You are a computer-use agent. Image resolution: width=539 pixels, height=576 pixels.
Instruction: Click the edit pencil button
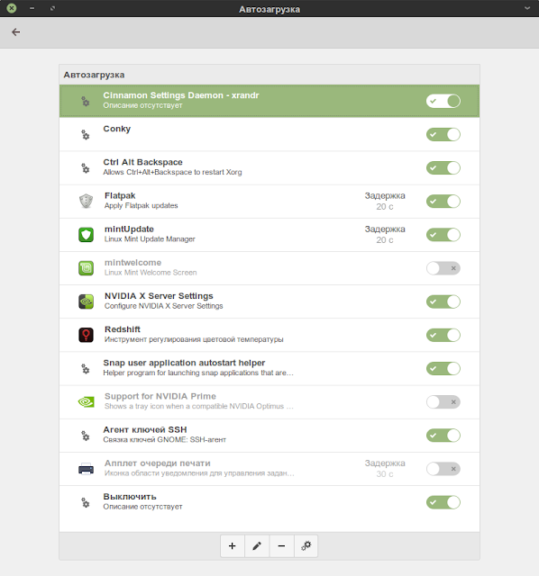coord(257,546)
